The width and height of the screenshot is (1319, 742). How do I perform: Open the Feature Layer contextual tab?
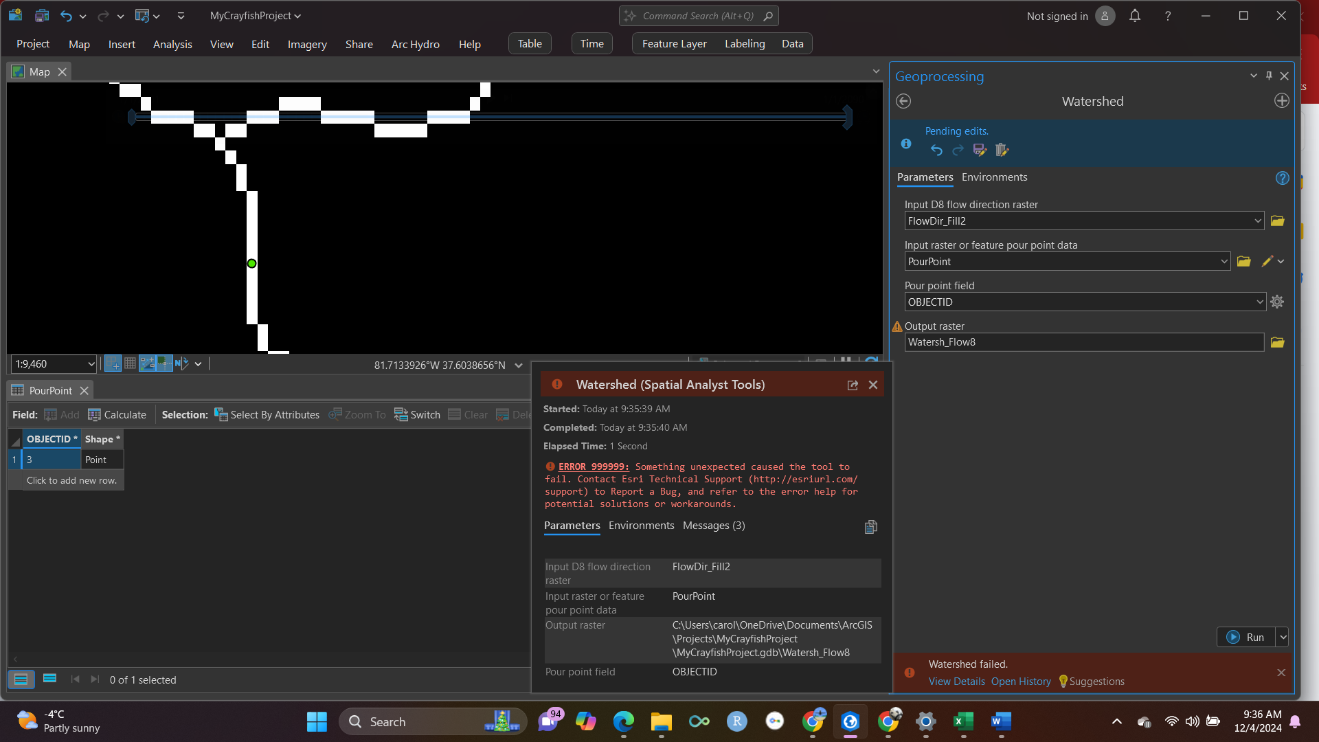point(674,44)
